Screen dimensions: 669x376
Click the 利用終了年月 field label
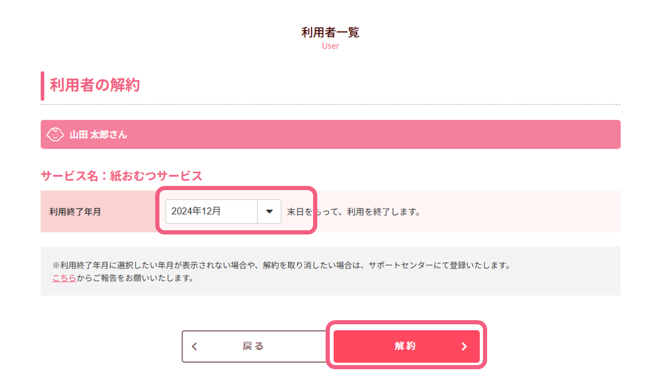[x=75, y=211]
